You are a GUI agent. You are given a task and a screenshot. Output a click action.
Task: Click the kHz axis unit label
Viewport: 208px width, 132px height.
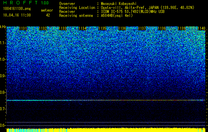[3, 27]
